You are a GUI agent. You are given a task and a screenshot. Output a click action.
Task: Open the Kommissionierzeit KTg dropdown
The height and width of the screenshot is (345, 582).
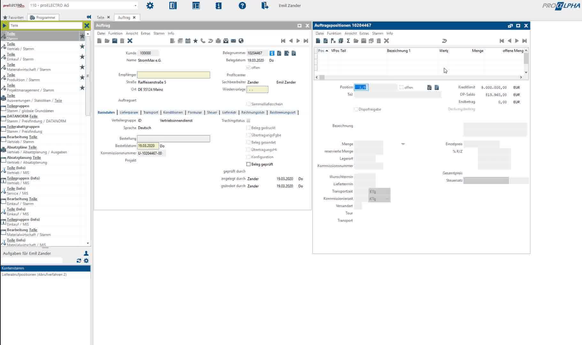379,199
